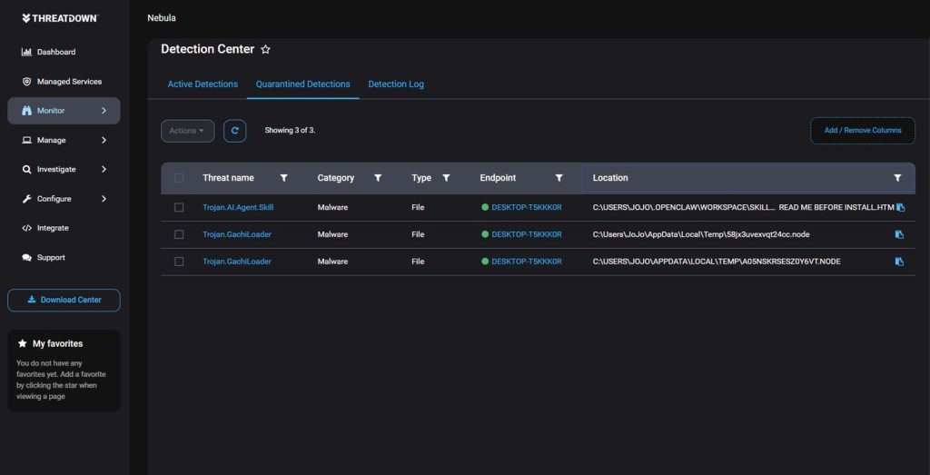The height and width of the screenshot is (475, 930).
Task: Expand the Monitor menu chevron
Action: [104, 111]
